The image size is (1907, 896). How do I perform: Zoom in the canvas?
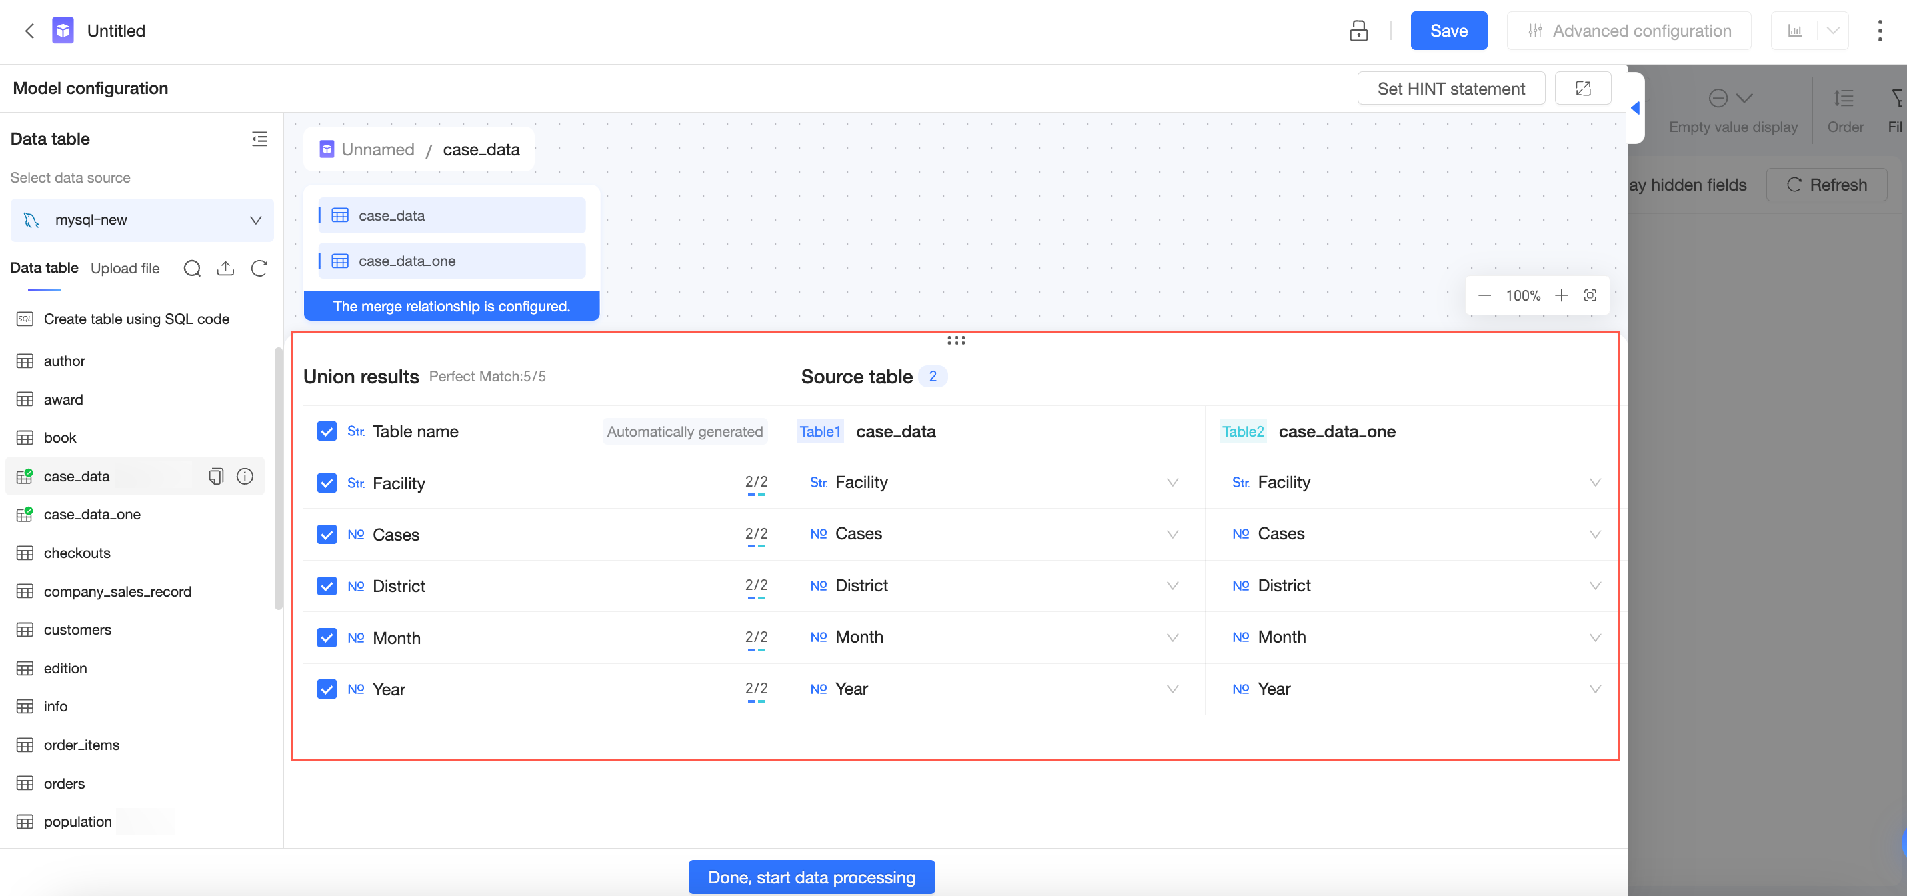coord(1560,295)
